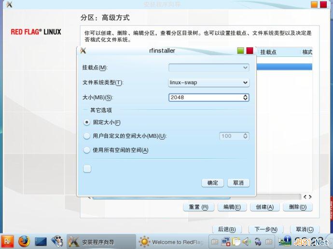Click the hardware info tray icon

(285, 241)
